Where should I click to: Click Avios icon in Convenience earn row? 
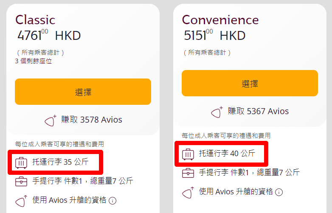[x=217, y=112]
